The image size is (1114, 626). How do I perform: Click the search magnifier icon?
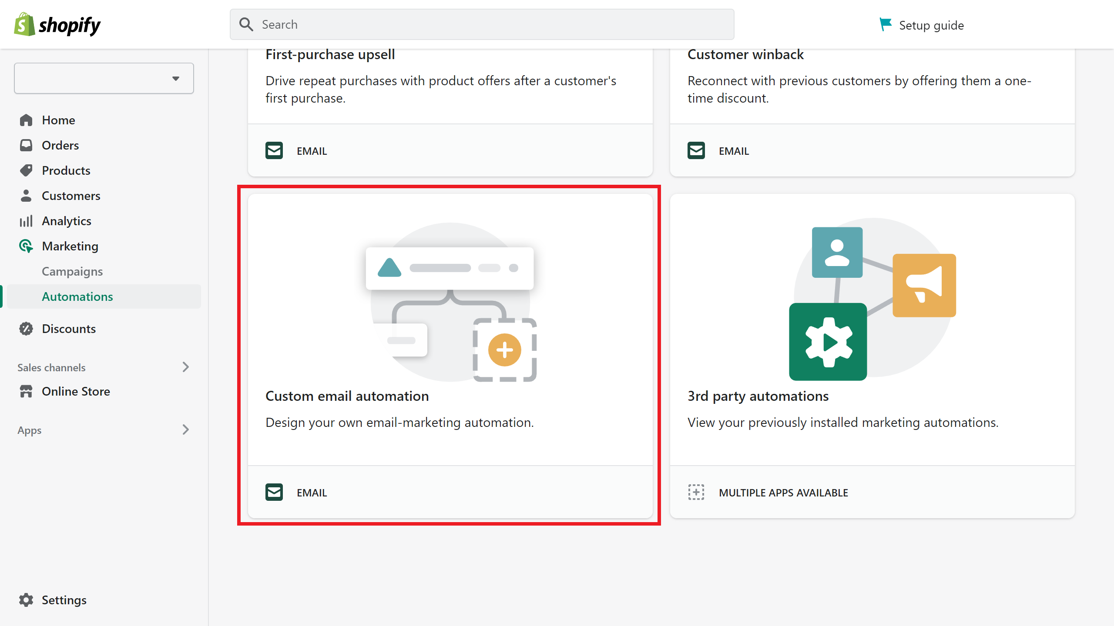point(246,24)
